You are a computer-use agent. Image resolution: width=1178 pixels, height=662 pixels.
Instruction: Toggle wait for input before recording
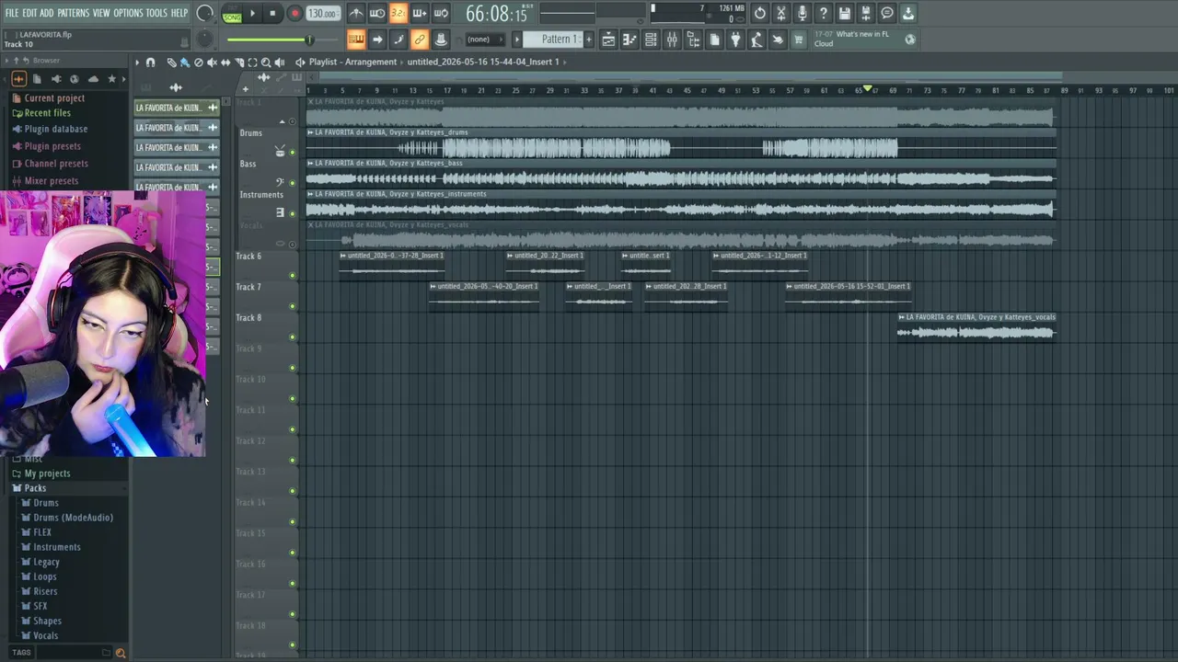[377, 14]
